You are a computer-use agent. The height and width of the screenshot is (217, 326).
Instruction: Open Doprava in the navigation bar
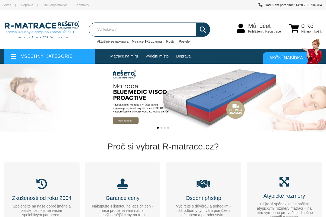183,56
